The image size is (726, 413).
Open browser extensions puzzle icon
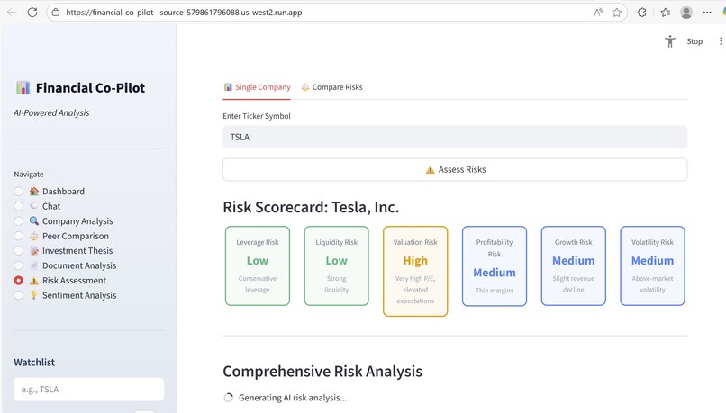641,13
